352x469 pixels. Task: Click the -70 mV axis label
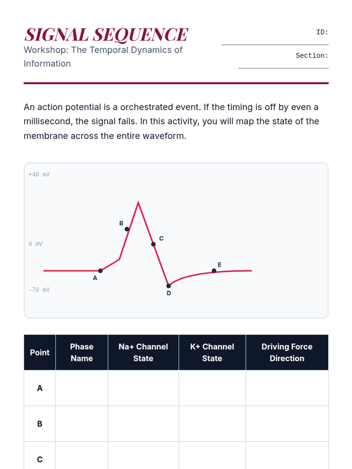[39, 290]
